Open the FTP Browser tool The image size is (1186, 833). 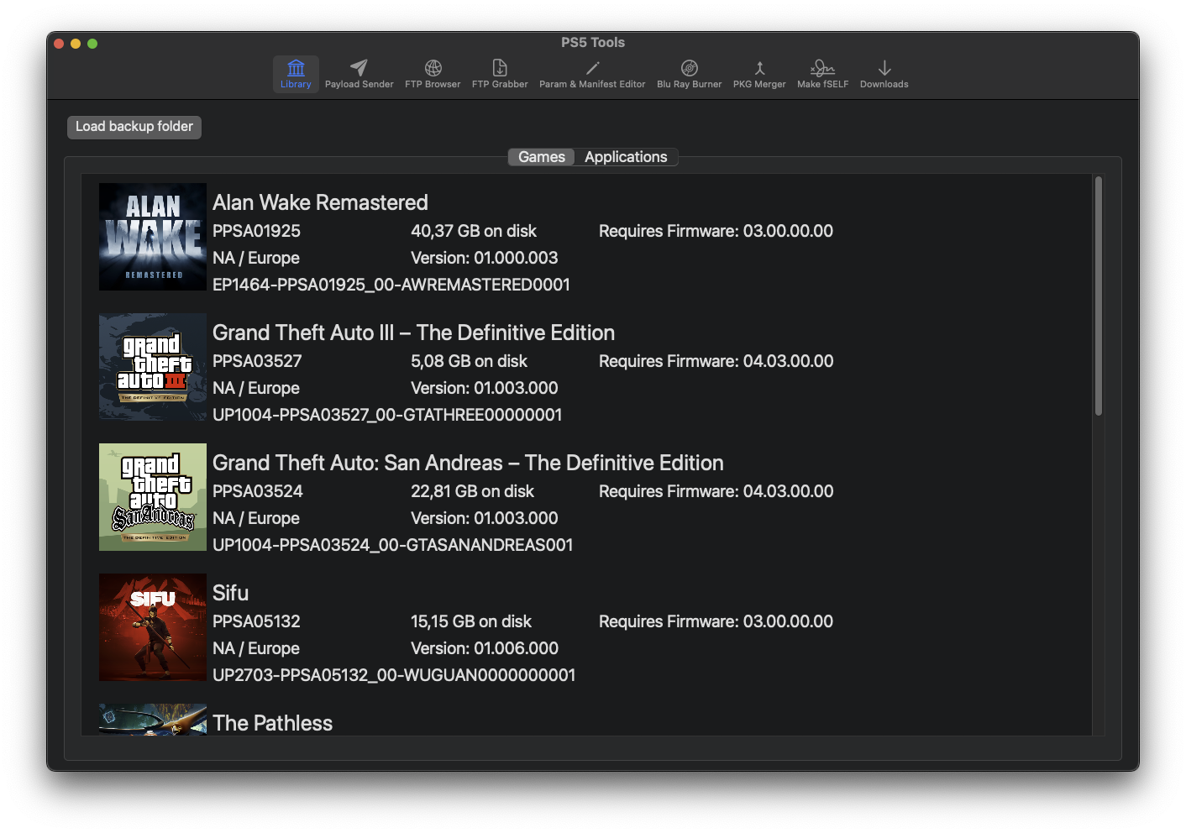pos(433,74)
